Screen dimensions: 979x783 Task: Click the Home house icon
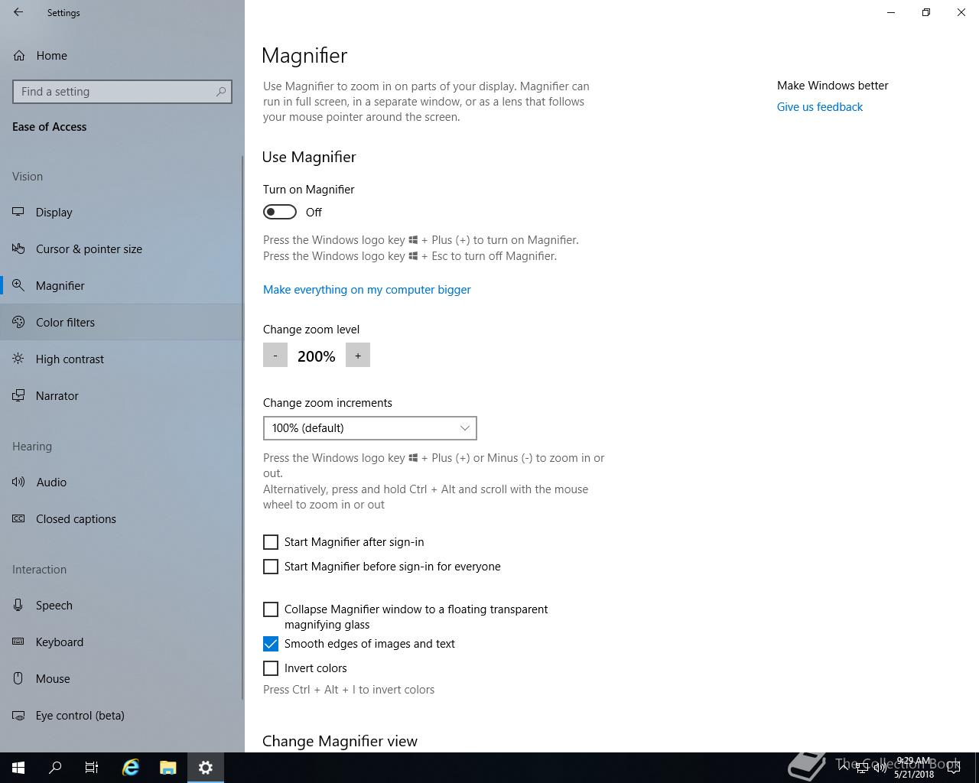18,56
